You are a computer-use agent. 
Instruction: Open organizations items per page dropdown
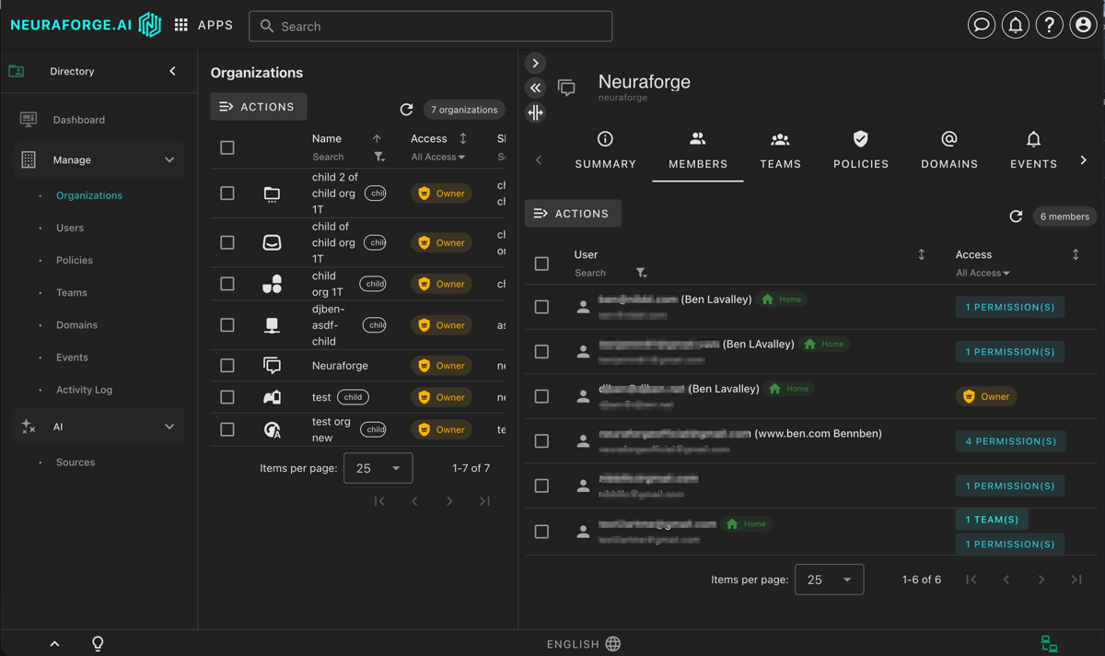(378, 468)
